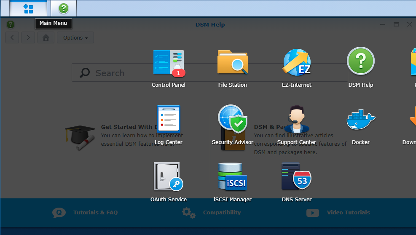Focus the Search field in DSM Help
The image size is (416, 235).
click(209, 73)
